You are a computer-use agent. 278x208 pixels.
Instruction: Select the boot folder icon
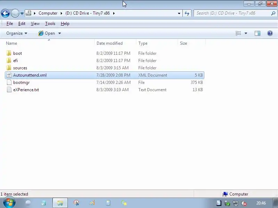click(9, 53)
